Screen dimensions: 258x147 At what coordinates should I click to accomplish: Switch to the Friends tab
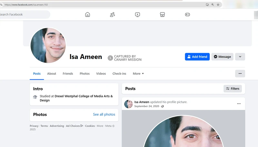point(68,74)
